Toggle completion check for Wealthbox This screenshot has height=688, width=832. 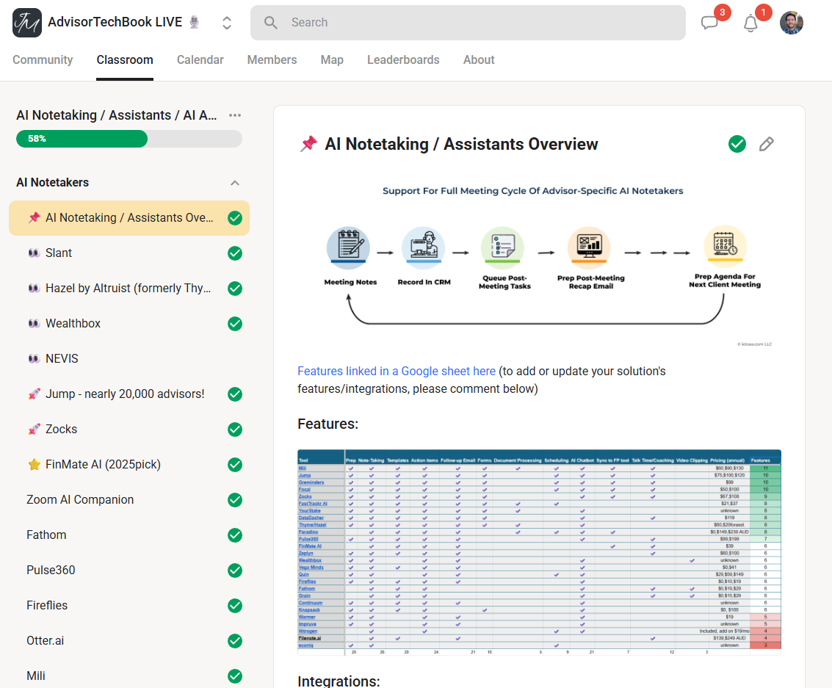(x=235, y=324)
